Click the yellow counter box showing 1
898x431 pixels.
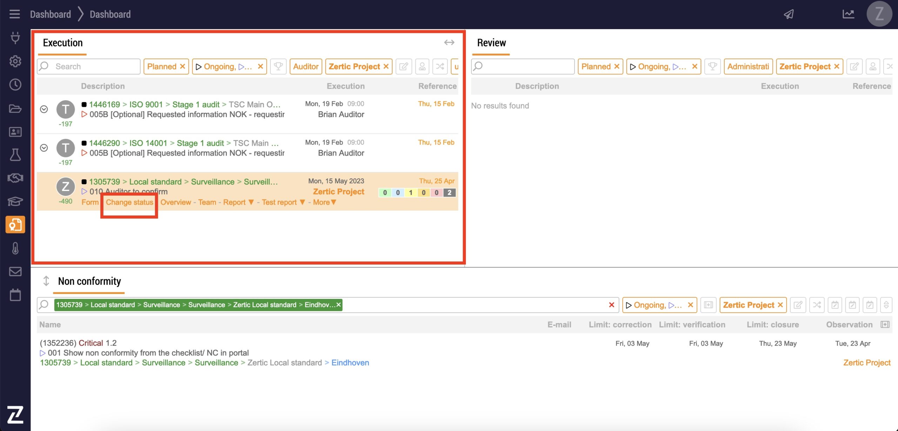pyautogui.click(x=411, y=192)
